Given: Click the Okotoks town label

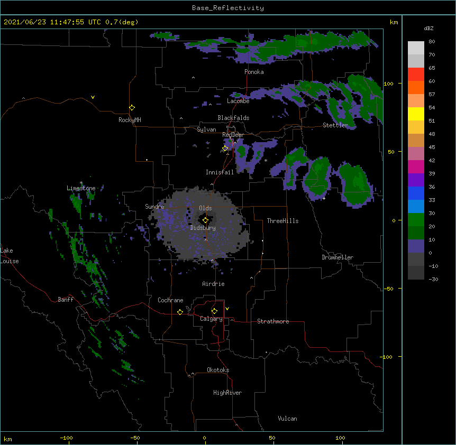Looking at the screenshot, I should pos(218,370).
